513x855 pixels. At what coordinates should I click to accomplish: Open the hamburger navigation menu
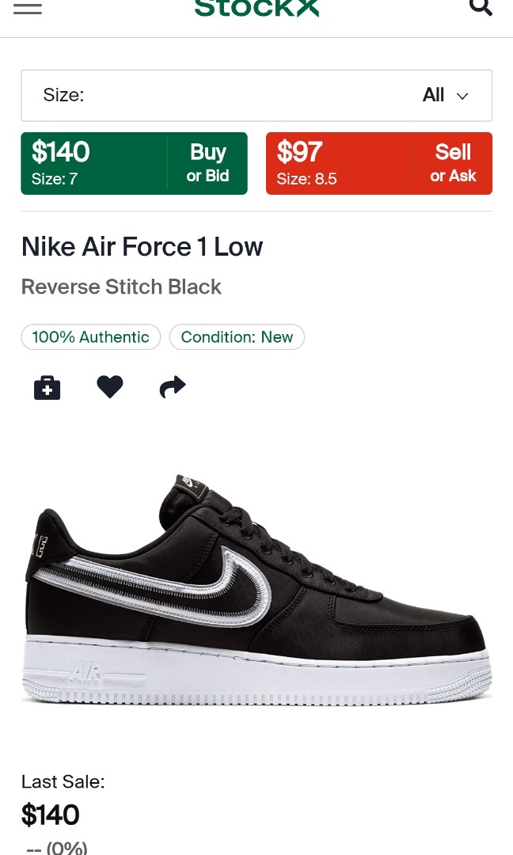pyautogui.click(x=28, y=8)
